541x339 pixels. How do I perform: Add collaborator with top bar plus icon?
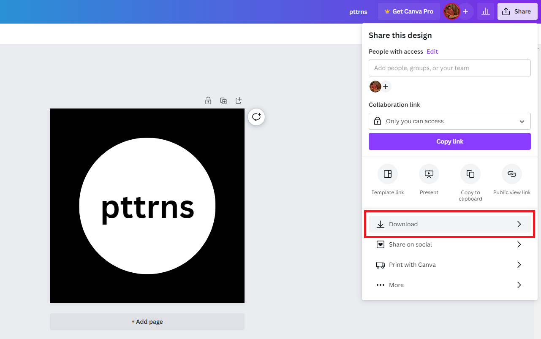(465, 11)
